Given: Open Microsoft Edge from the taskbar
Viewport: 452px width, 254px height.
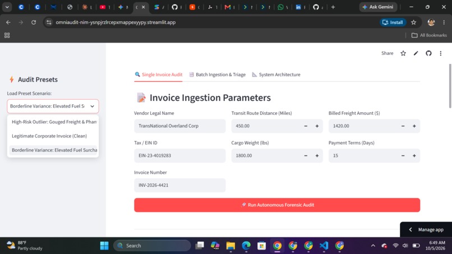Looking at the screenshot, I should pos(246,246).
